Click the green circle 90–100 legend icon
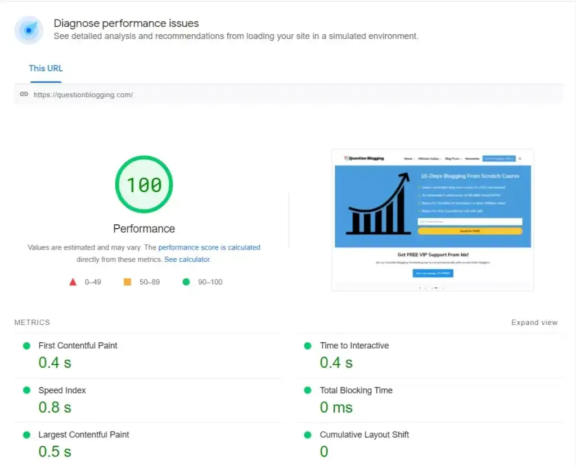This screenshot has height=466, width=576. click(186, 282)
